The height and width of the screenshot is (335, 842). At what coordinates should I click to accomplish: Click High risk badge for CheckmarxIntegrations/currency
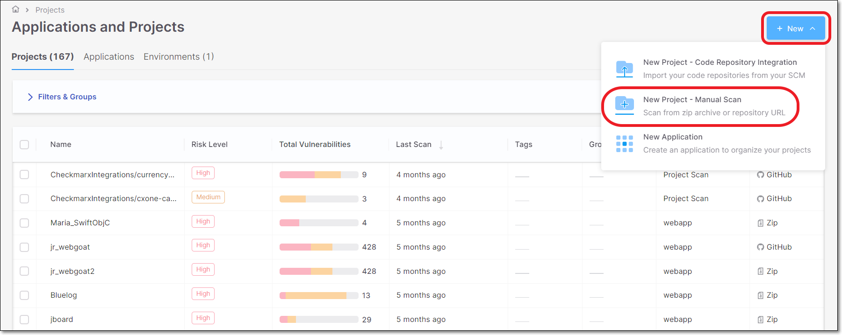click(203, 173)
